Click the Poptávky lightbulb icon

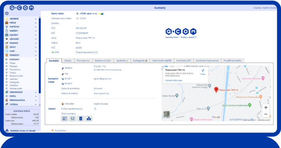point(7,27)
